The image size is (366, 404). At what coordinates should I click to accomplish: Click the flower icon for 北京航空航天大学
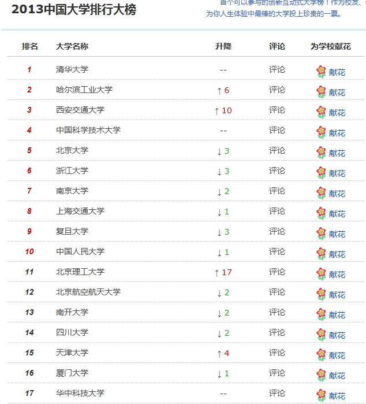click(321, 294)
